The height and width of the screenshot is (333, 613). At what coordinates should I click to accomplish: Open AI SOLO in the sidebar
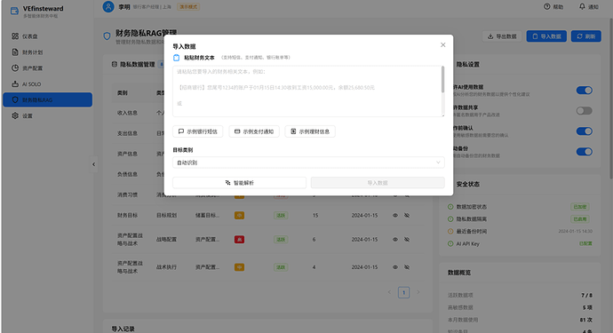tap(48, 84)
